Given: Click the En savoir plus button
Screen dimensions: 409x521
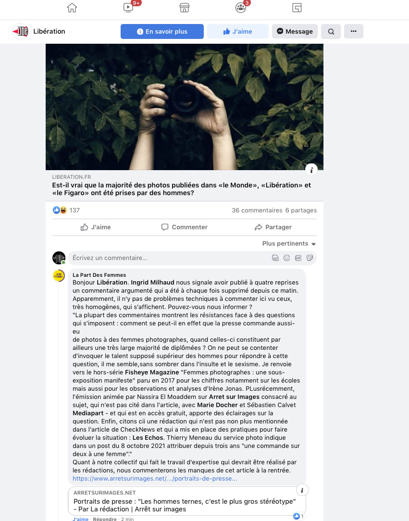Looking at the screenshot, I should pyautogui.click(x=162, y=31).
